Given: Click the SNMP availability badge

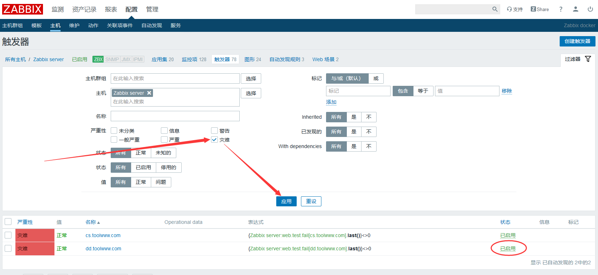Looking at the screenshot, I should (x=112, y=59).
